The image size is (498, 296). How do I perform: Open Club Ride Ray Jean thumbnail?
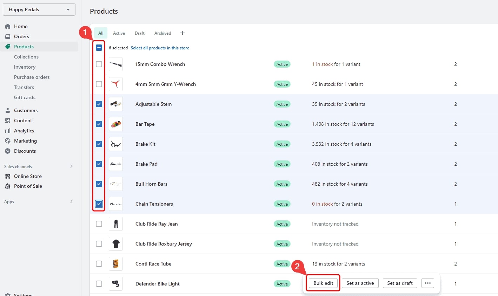pos(116,224)
